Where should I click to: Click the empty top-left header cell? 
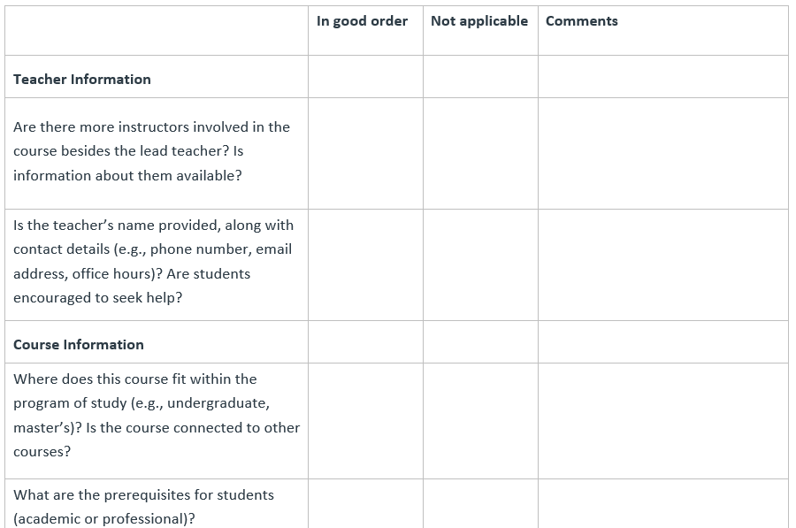[157, 30]
